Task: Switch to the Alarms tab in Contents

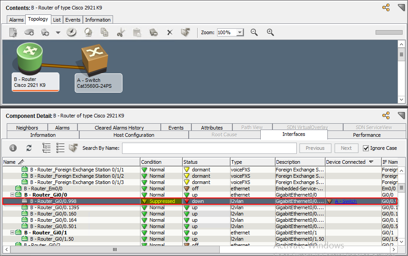Action: pyautogui.click(x=17, y=20)
